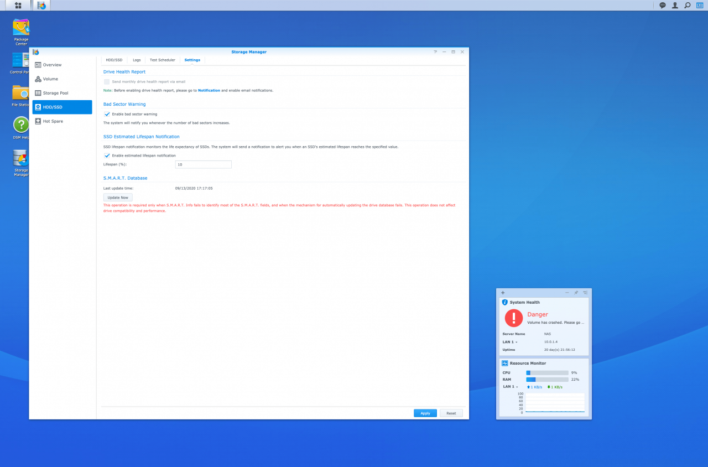Image resolution: width=708 pixels, height=467 pixels.
Task: Open DSM Help from the desktop
Action: 20,124
